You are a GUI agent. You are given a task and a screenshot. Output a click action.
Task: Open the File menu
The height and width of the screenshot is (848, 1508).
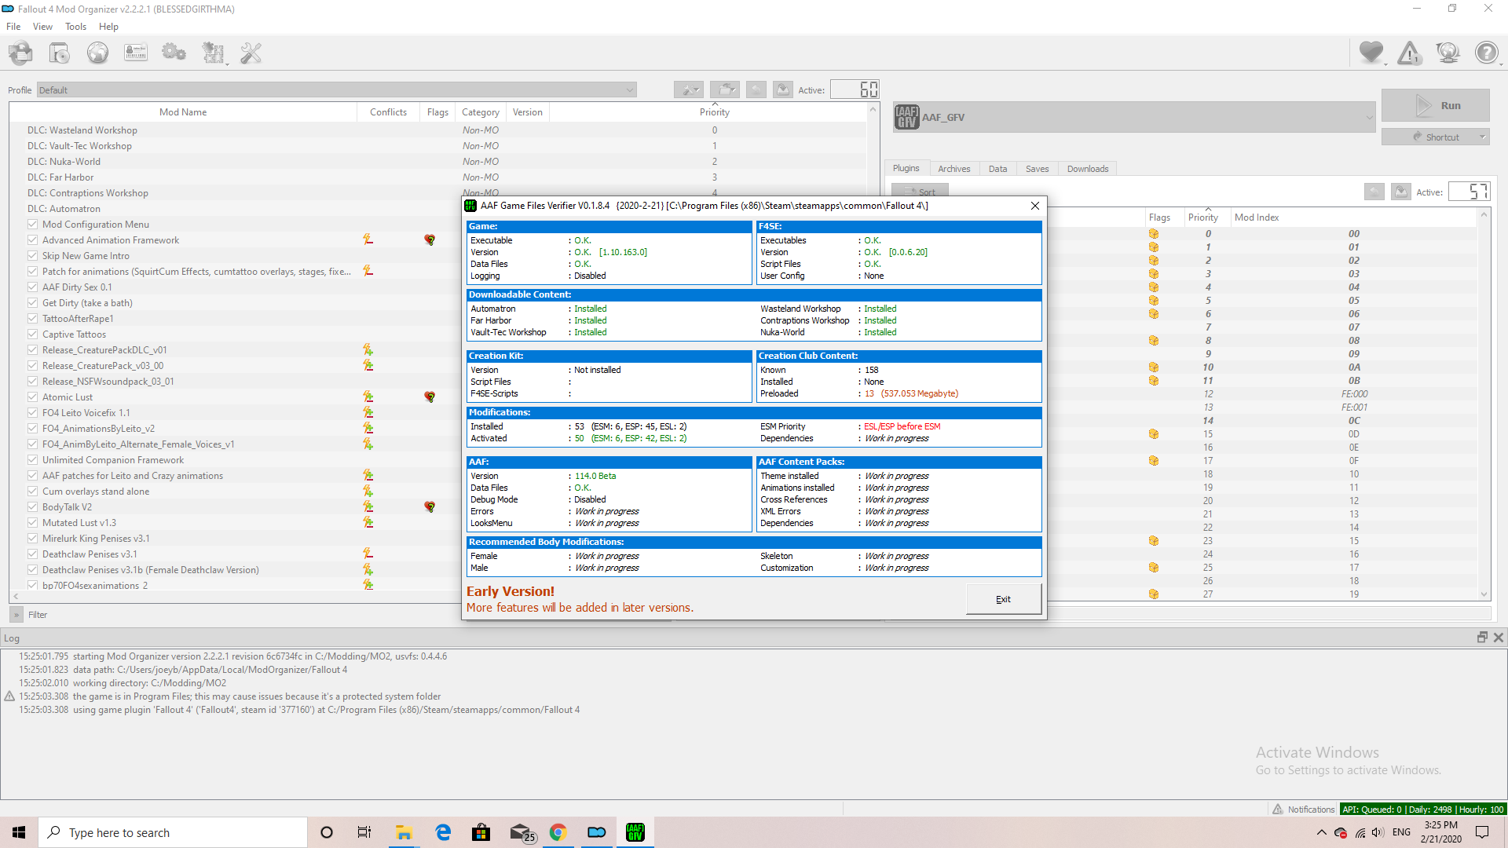(x=13, y=26)
